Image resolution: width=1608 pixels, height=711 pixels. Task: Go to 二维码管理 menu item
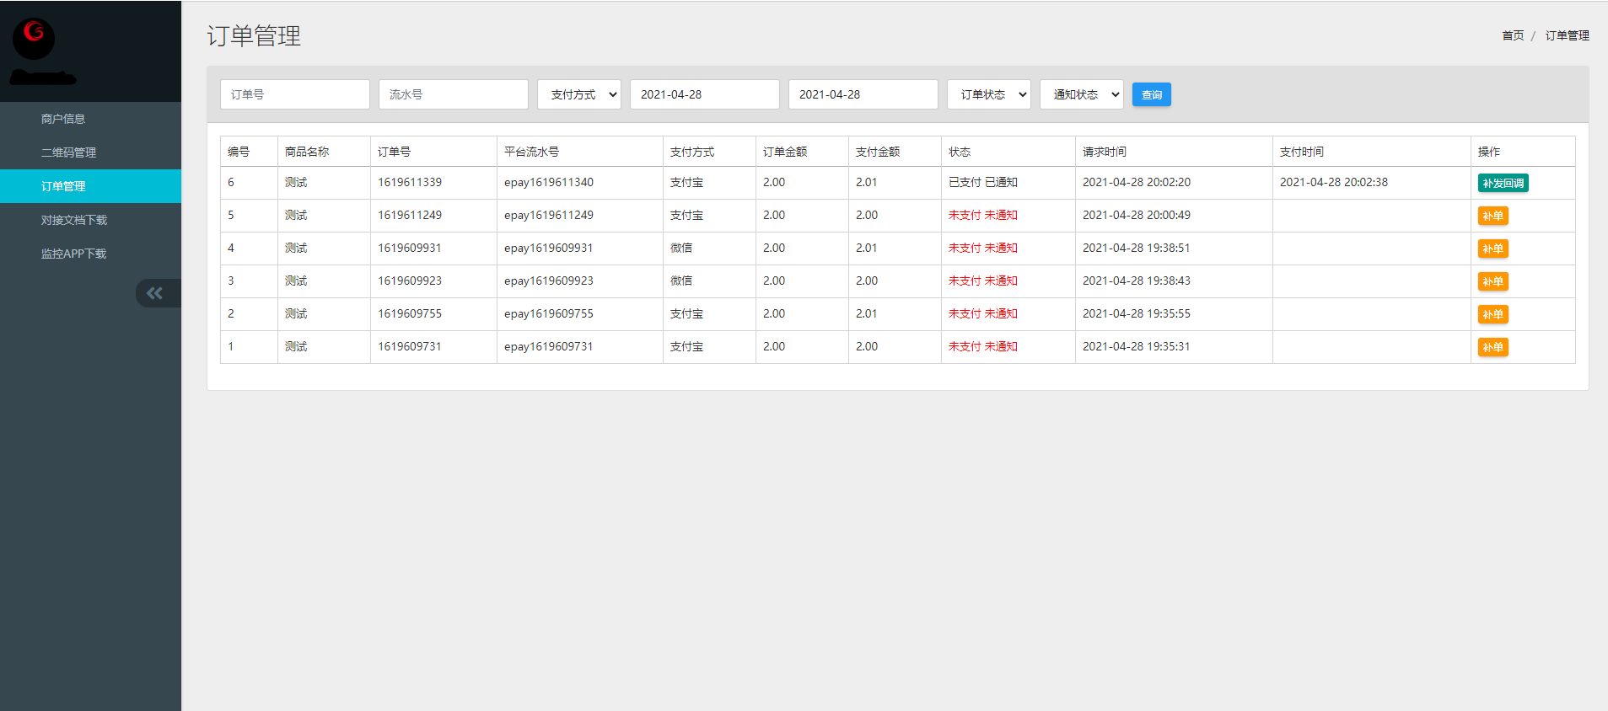pos(68,152)
